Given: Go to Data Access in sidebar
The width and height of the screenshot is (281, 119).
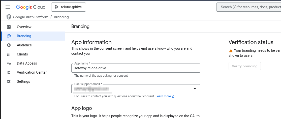Looking at the screenshot, I should coord(27,63).
